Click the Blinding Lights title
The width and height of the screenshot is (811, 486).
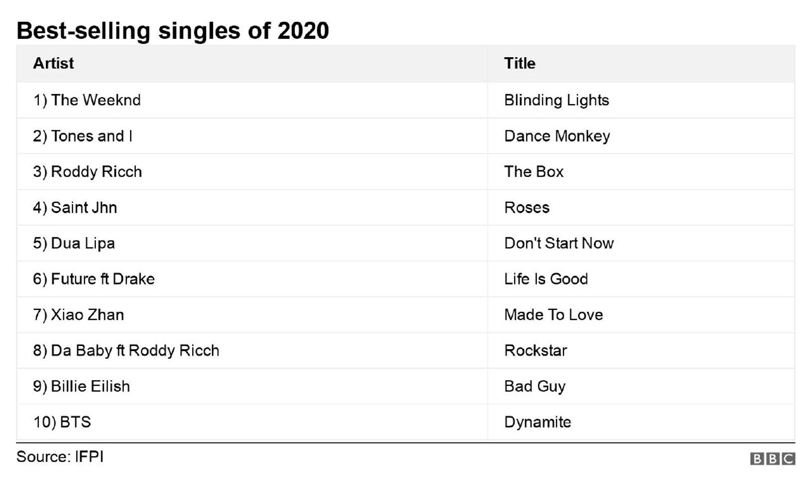[x=556, y=100]
